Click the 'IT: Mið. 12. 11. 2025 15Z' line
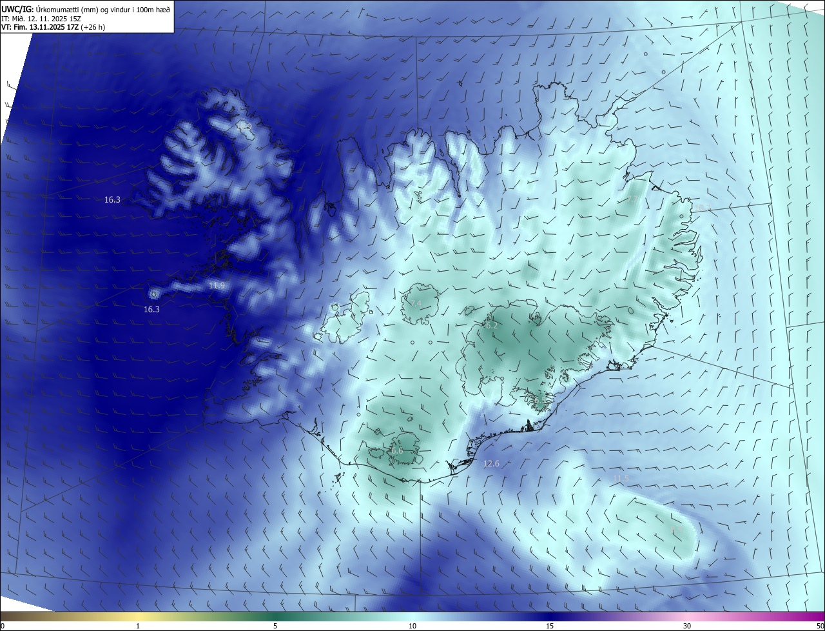The height and width of the screenshot is (631, 825). pyautogui.click(x=41, y=19)
